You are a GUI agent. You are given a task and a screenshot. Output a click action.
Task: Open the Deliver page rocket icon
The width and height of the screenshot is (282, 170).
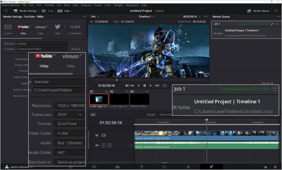click(211, 166)
